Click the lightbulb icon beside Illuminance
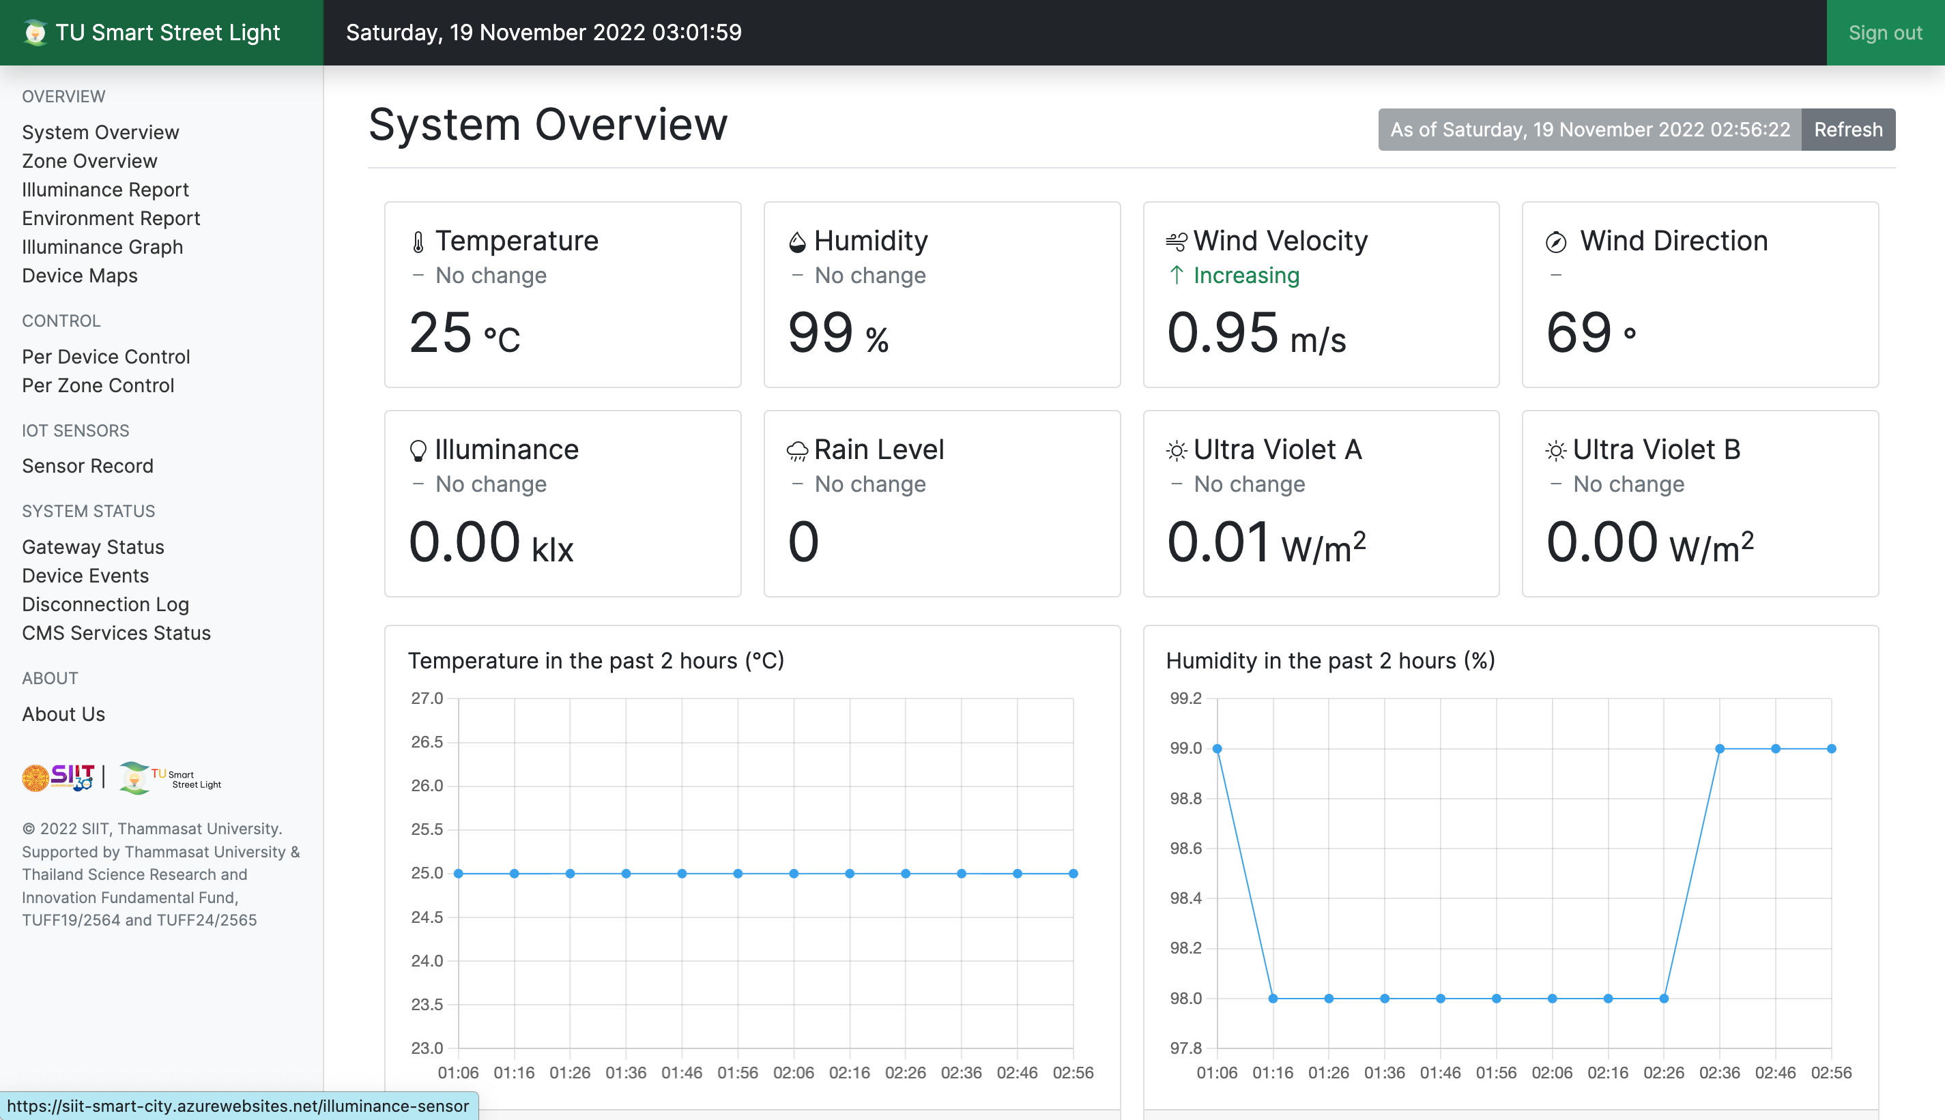The image size is (1945, 1120). (418, 451)
